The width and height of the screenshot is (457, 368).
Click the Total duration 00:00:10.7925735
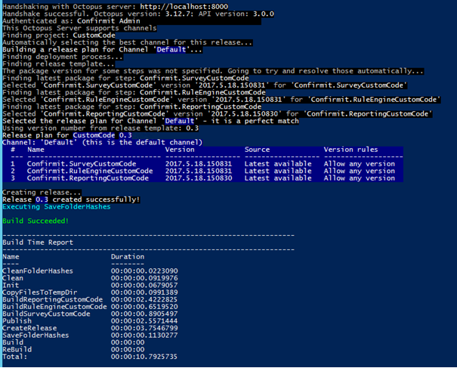point(144,357)
